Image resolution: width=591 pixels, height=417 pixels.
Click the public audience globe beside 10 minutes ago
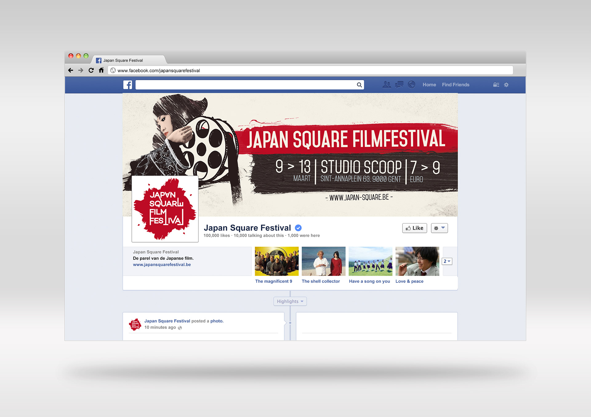[180, 328]
